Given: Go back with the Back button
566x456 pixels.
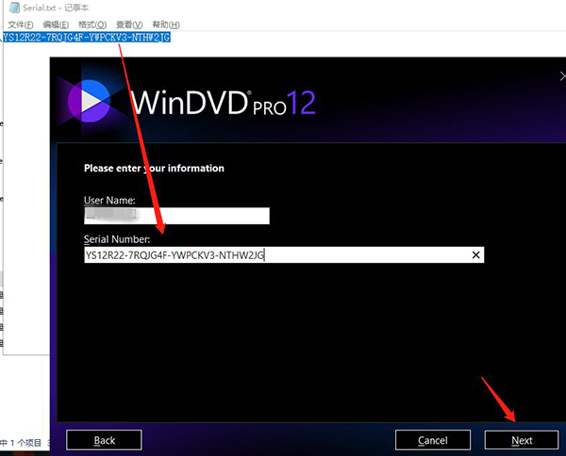Looking at the screenshot, I should (x=104, y=440).
